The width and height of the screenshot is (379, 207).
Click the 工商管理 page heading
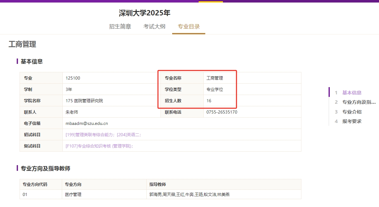pyautogui.click(x=22, y=44)
